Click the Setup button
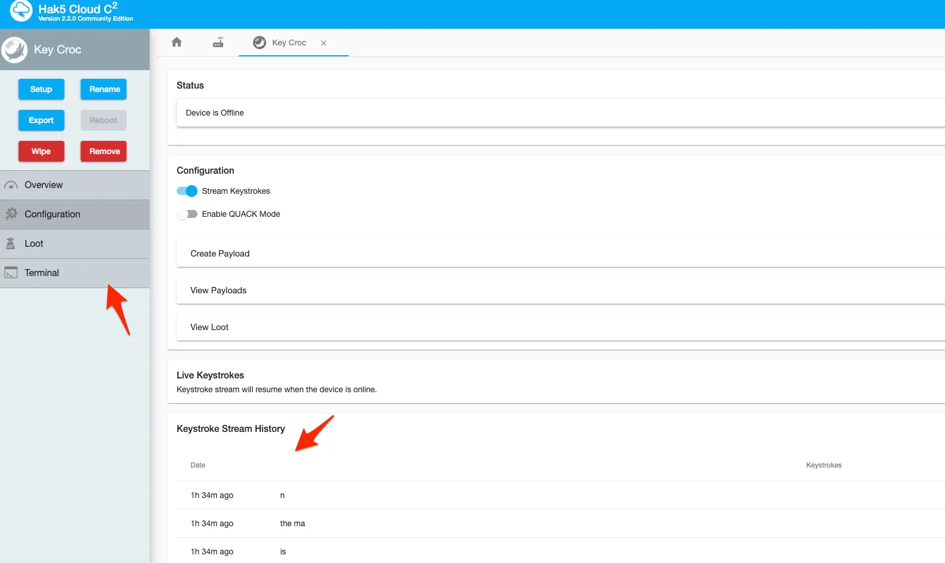The height and width of the screenshot is (563, 945). (x=41, y=89)
